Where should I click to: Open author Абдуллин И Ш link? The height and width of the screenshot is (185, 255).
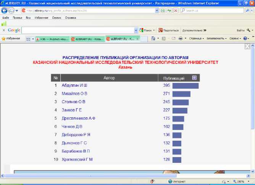click(74, 85)
